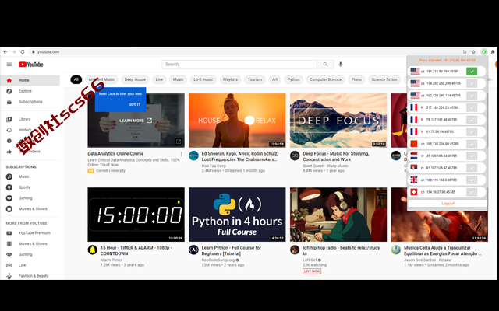Open the Deep Focus video thumbnail
The height and width of the screenshot is (311, 499).
338,121
